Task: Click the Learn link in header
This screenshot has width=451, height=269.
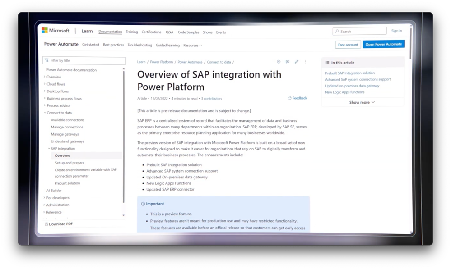Action: [x=87, y=31]
